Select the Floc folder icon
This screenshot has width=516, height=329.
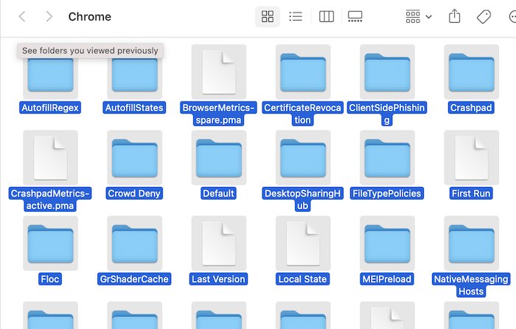[x=50, y=244]
